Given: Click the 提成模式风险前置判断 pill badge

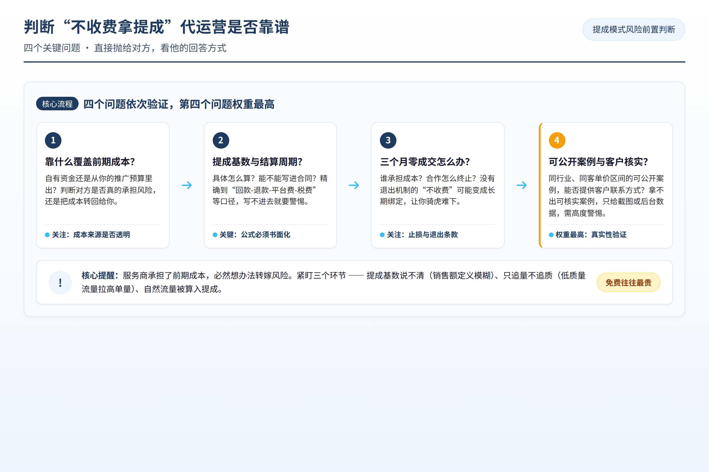Looking at the screenshot, I should tap(634, 29).
